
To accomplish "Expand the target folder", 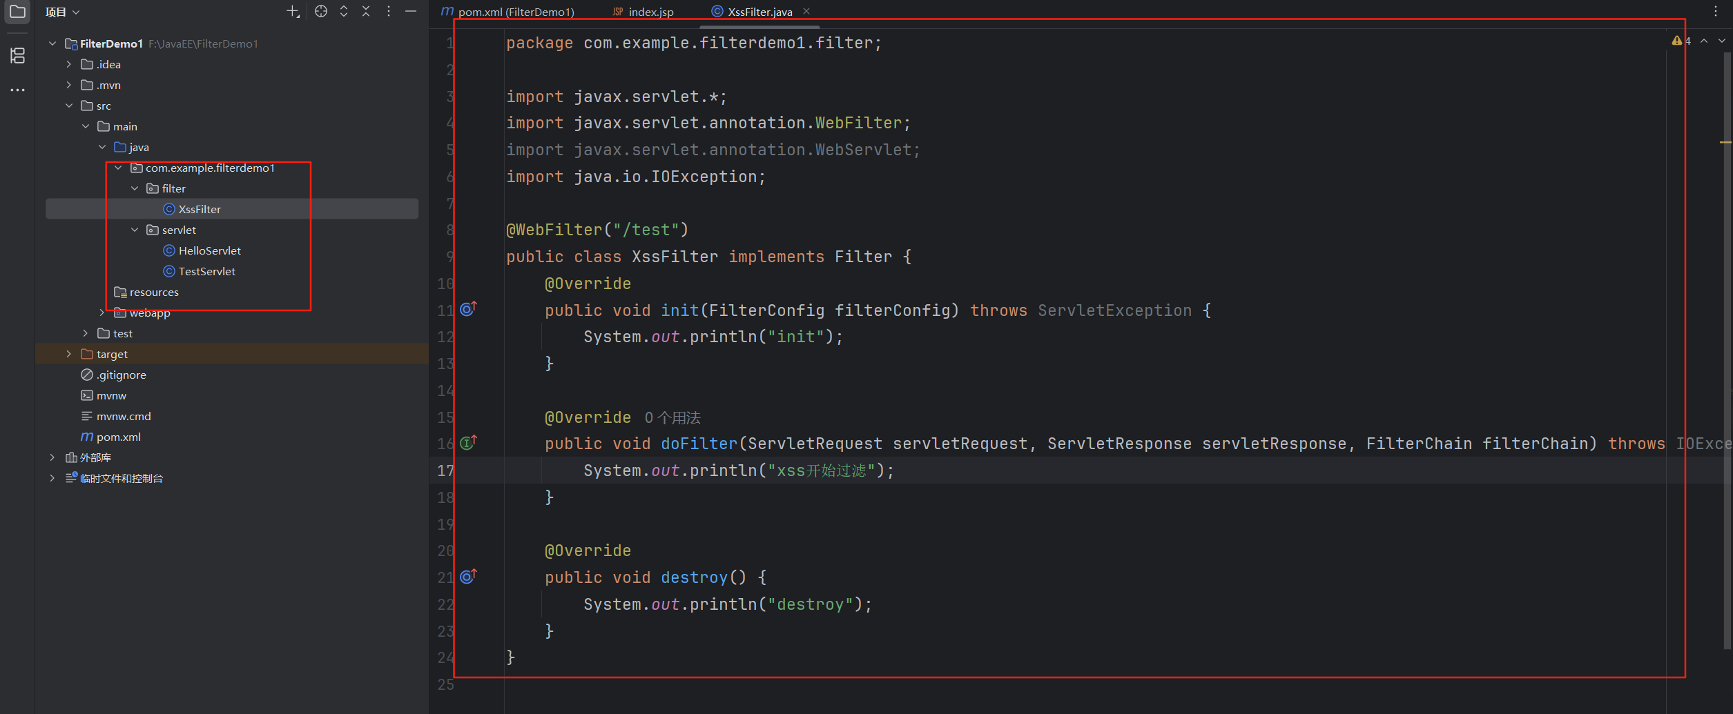I will coord(69,354).
